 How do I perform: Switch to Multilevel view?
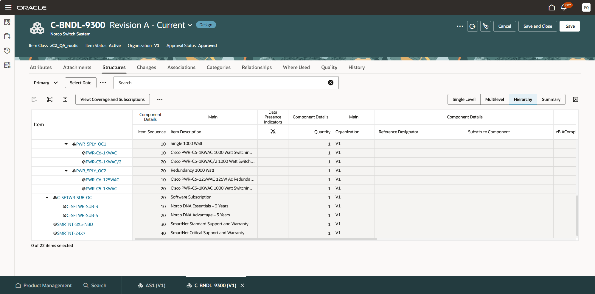[495, 99]
